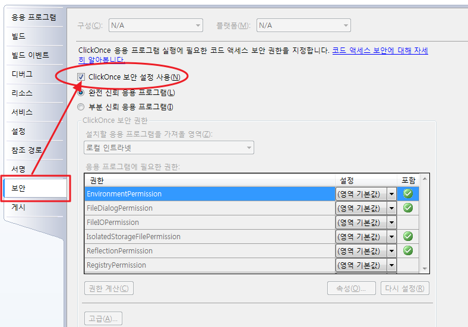Screen dimensions: 468x327
Task: Click permissions list scroll down arrow
Action: tap(425, 269)
